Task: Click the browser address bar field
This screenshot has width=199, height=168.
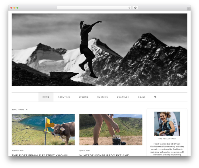Action: tap(94, 8)
